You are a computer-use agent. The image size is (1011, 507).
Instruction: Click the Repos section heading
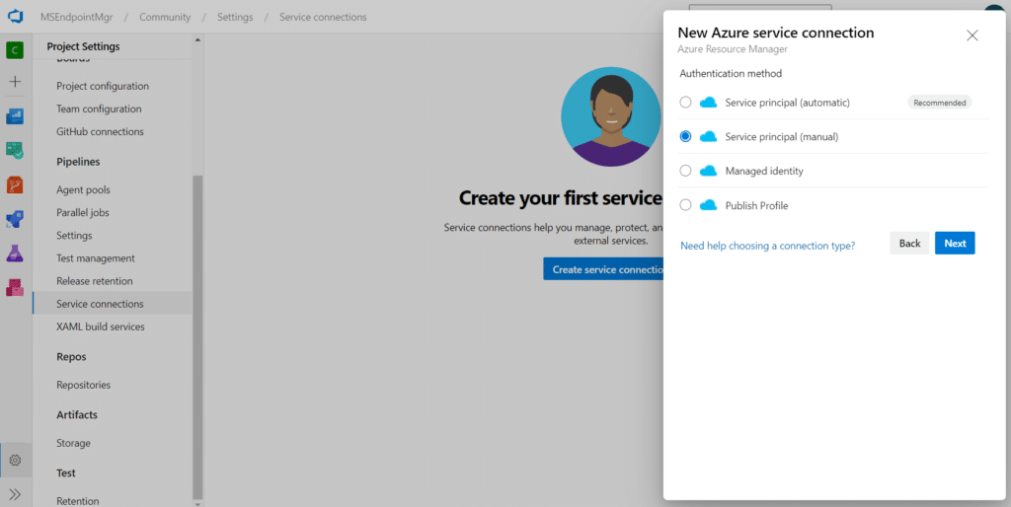point(71,357)
